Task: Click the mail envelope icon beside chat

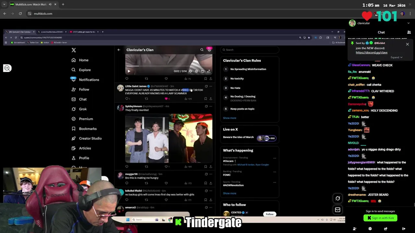Action: (x=338, y=210)
